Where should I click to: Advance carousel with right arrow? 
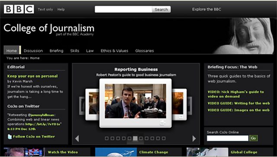click(194, 138)
